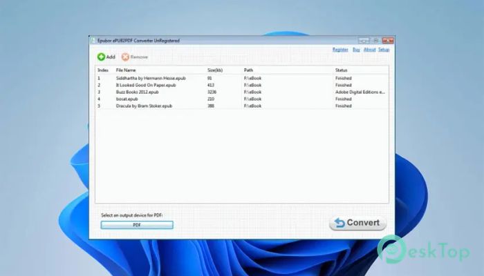Click the green Add icon
Image resolution: width=484 pixels, height=276 pixels.
coord(101,57)
